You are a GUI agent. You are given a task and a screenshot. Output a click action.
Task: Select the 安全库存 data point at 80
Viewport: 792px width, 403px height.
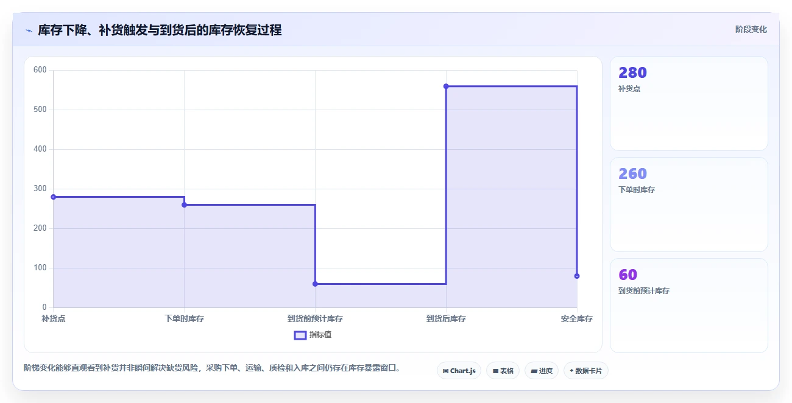point(577,276)
